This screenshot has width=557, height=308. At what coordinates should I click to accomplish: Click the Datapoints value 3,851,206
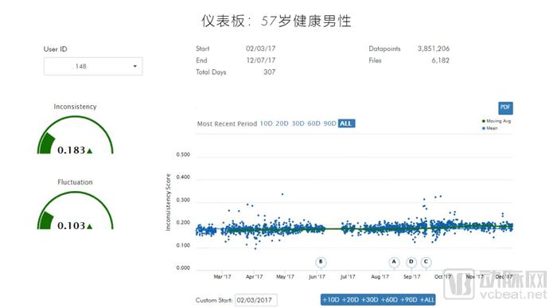(434, 49)
